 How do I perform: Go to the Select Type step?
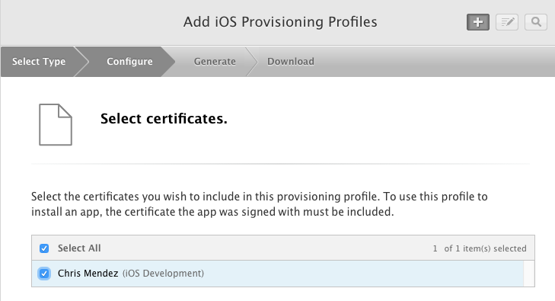coord(39,62)
